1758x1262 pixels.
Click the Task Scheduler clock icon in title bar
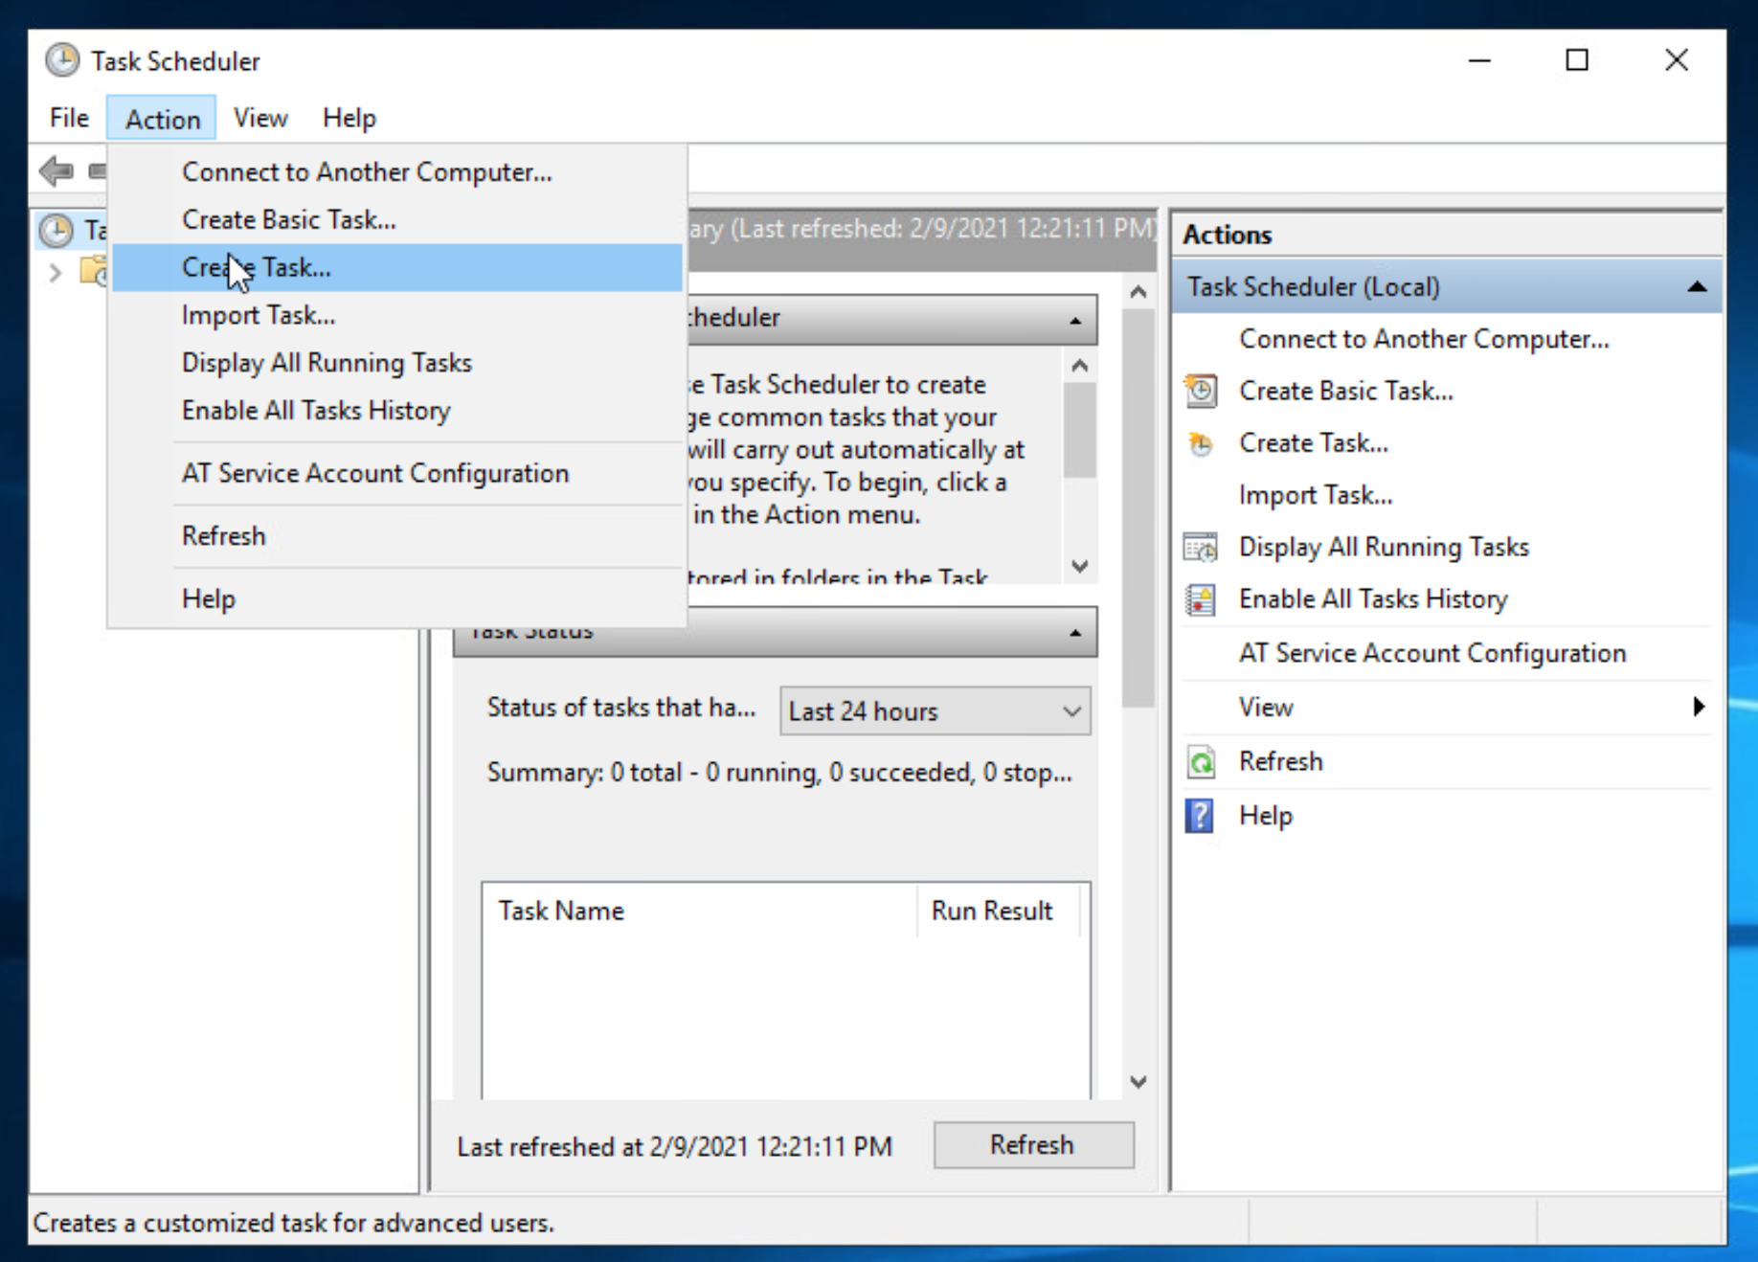(x=62, y=60)
